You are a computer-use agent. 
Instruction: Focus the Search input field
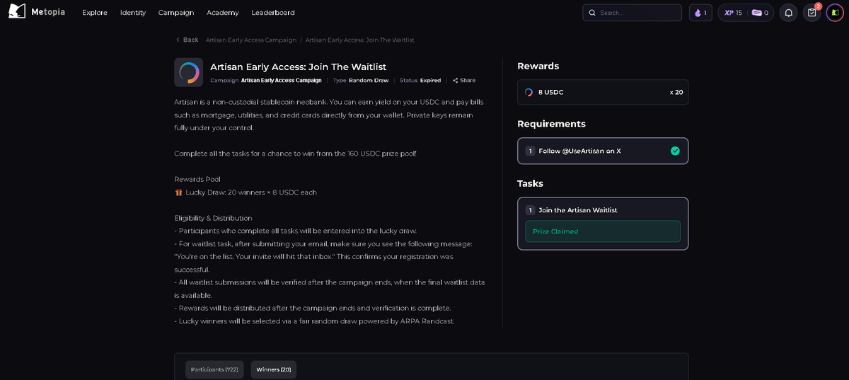(633, 13)
